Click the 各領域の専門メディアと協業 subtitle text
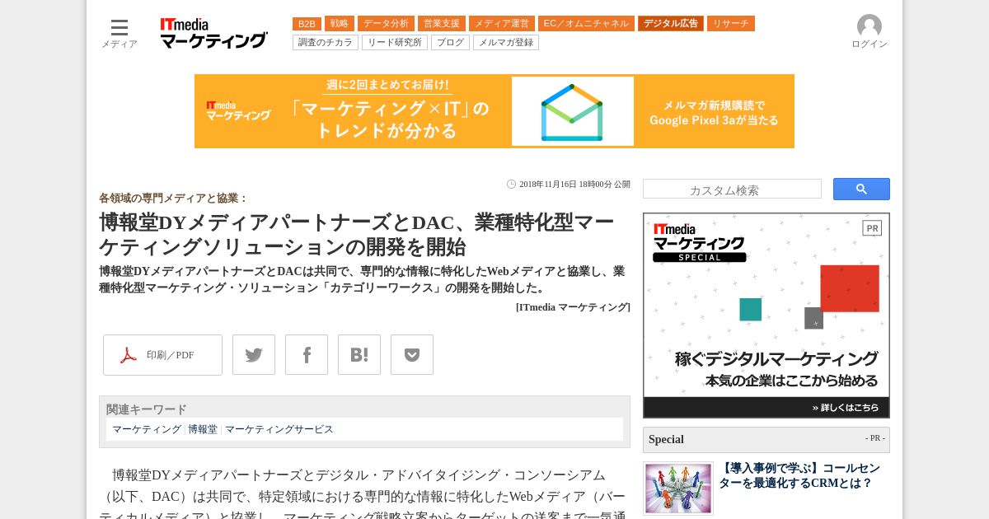Image resolution: width=989 pixels, height=519 pixels. pyautogui.click(x=174, y=199)
